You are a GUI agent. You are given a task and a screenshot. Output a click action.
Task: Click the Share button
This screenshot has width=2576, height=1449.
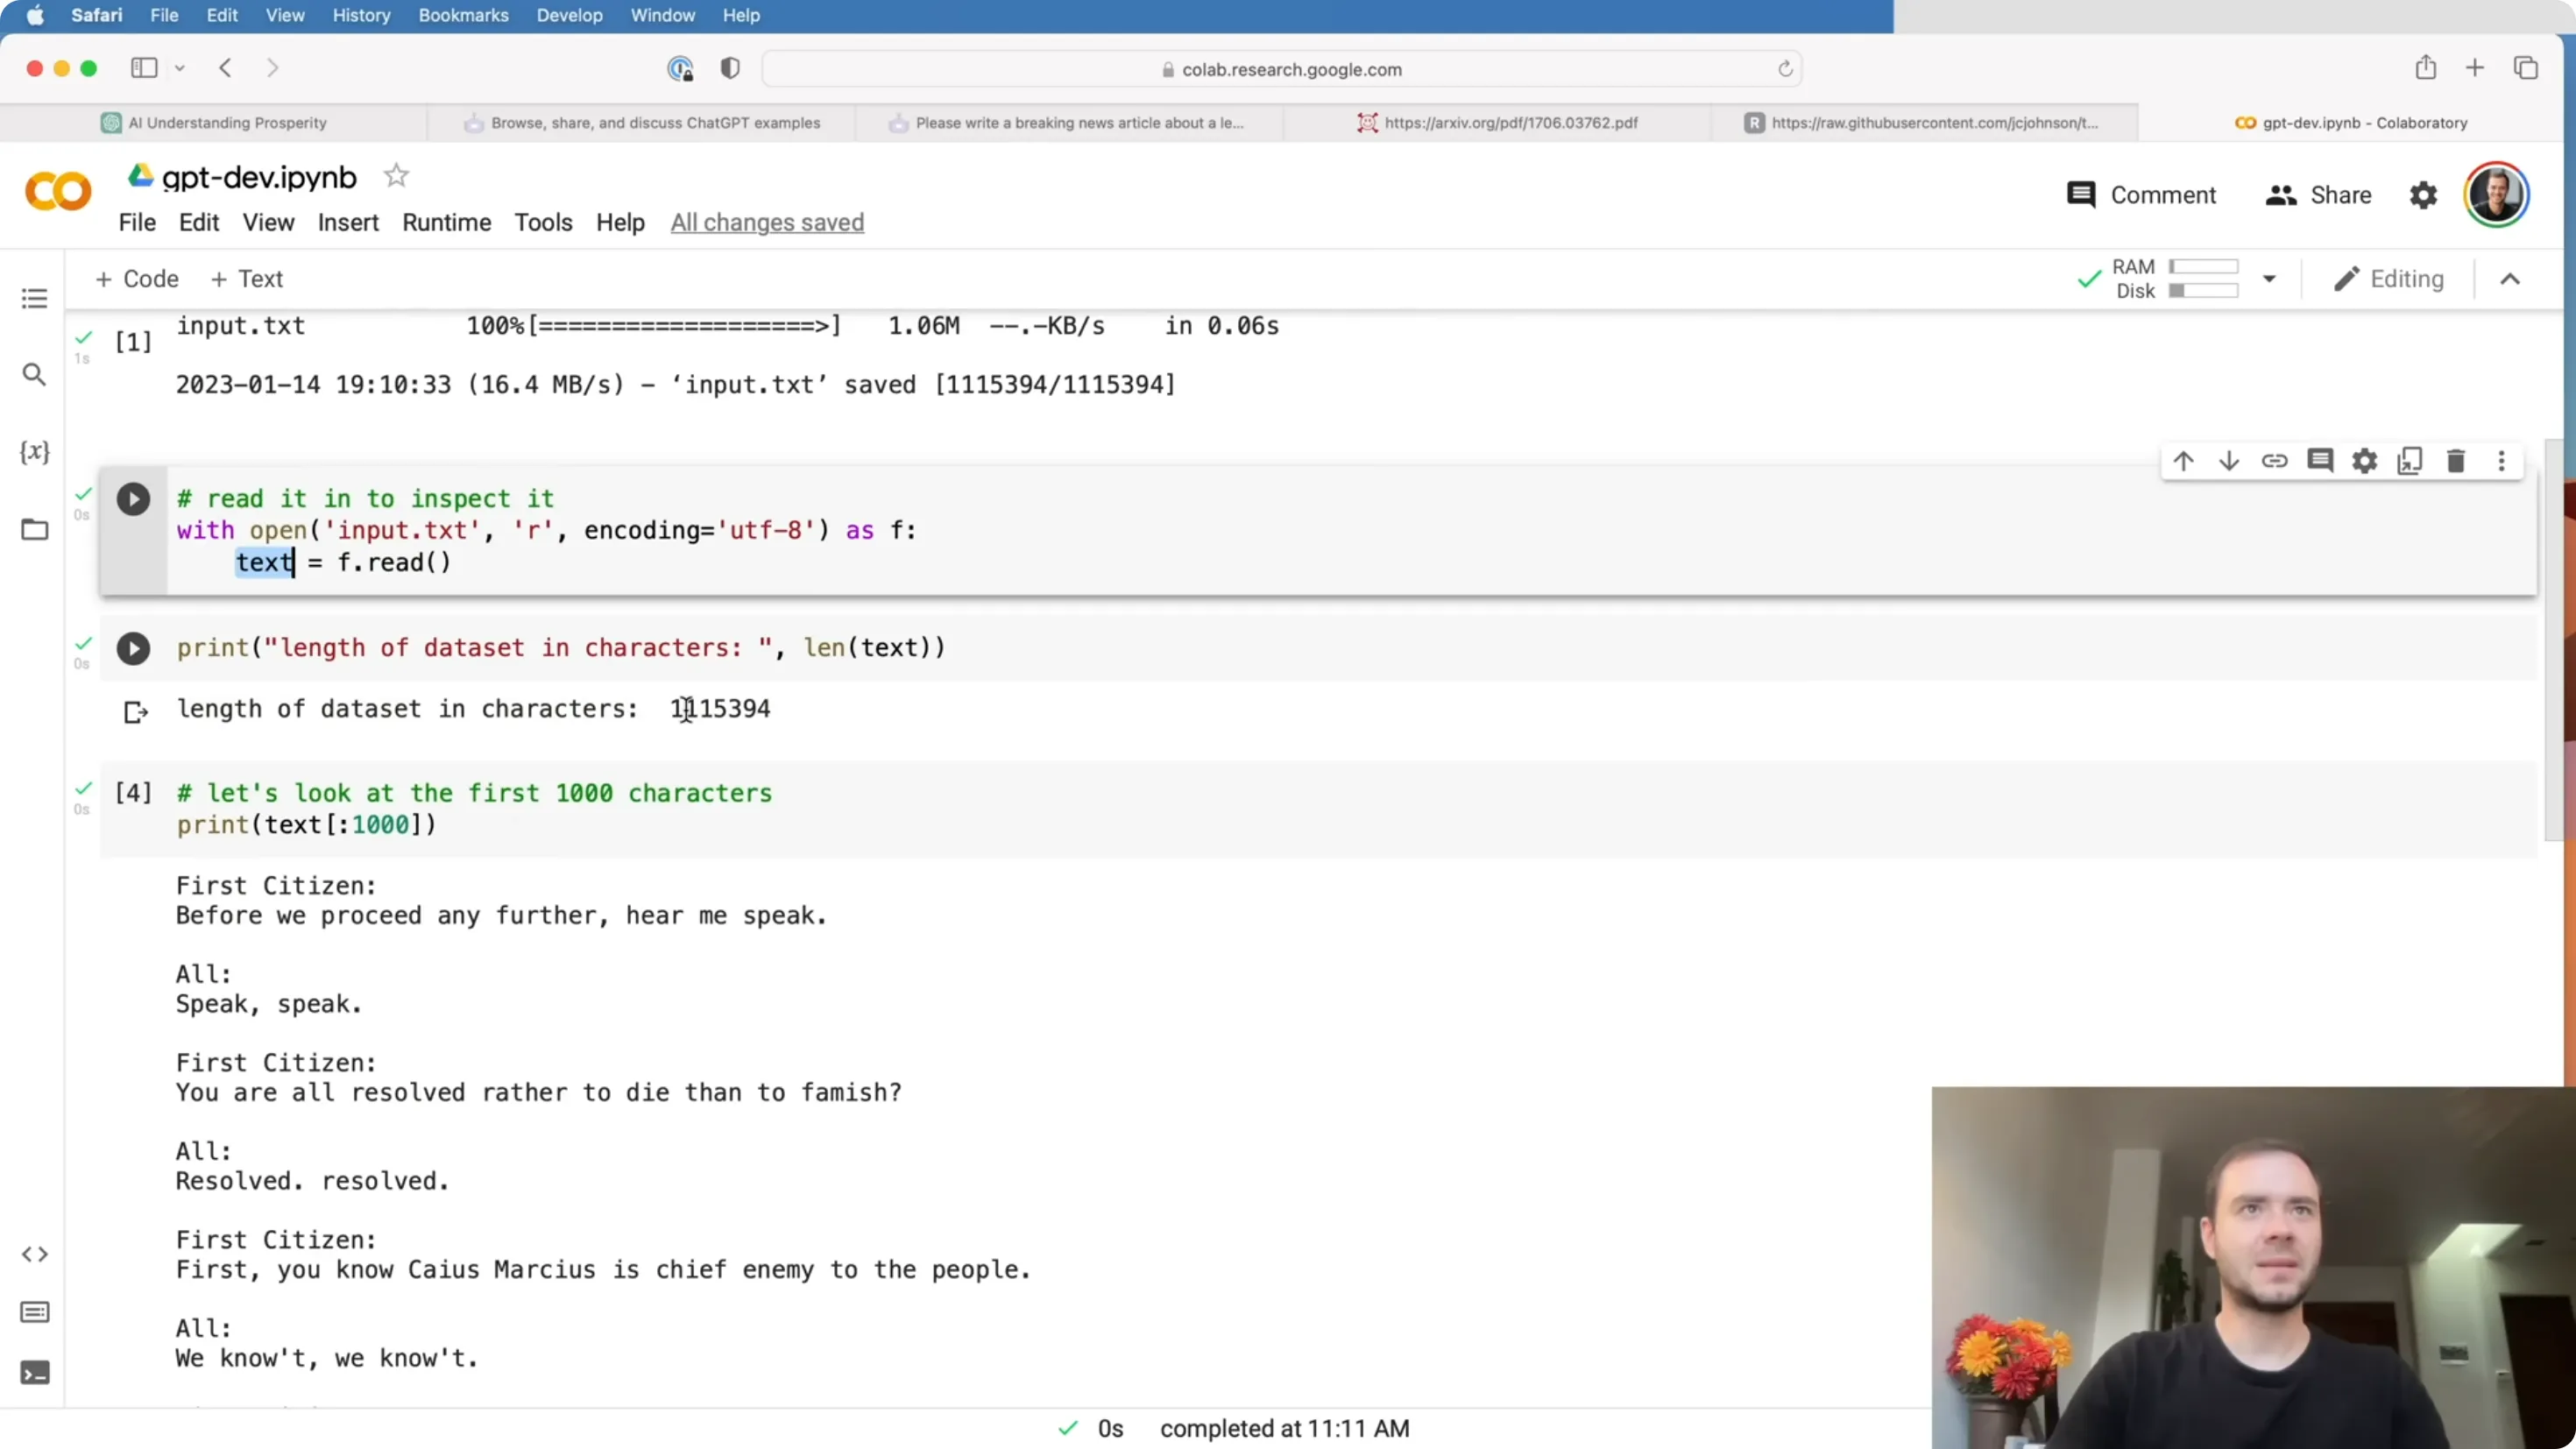(x=2318, y=195)
